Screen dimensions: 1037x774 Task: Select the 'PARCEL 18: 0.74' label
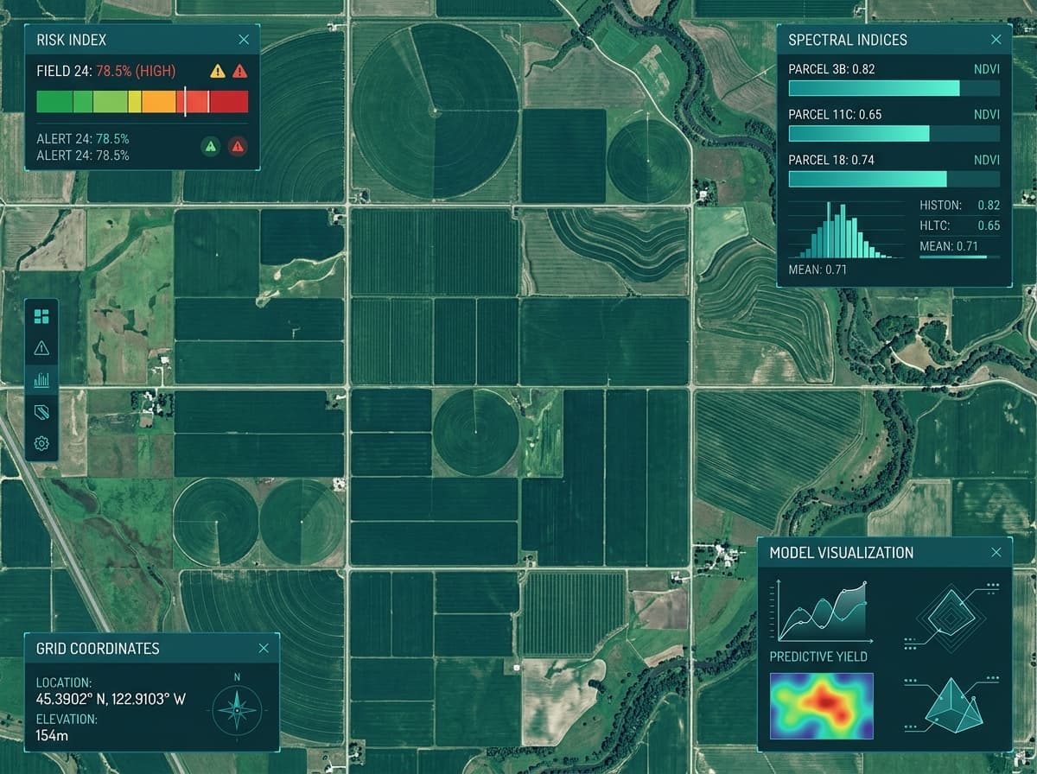[831, 160]
